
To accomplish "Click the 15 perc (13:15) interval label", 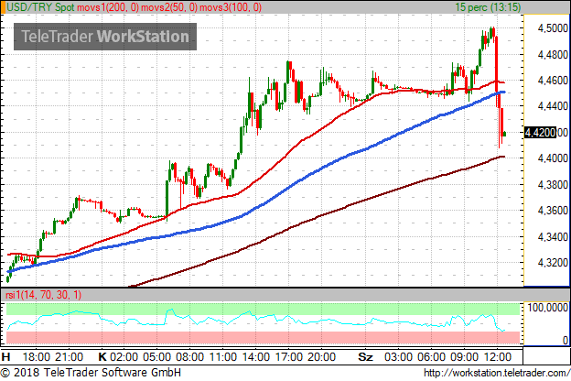I will (488, 7).
